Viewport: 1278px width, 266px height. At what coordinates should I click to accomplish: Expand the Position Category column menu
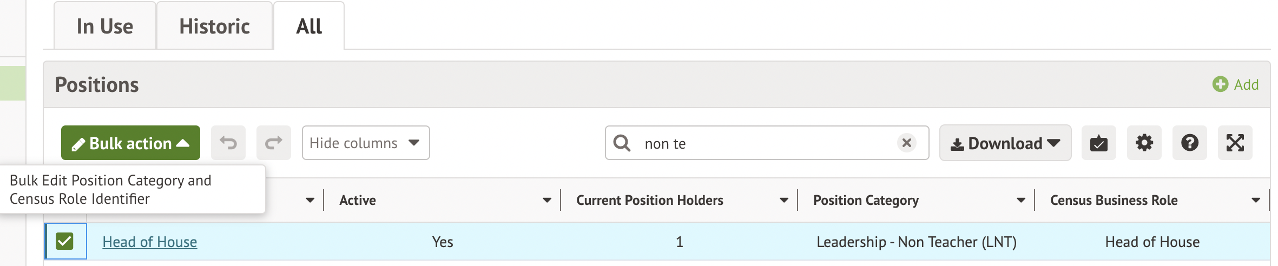tap(1021, 201)
